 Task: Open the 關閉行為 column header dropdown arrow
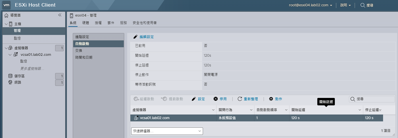(251, 110)
